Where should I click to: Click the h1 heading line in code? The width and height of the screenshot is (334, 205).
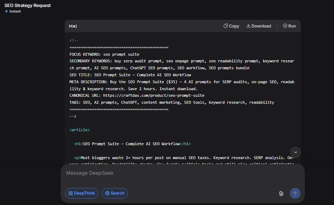[132, 144]
